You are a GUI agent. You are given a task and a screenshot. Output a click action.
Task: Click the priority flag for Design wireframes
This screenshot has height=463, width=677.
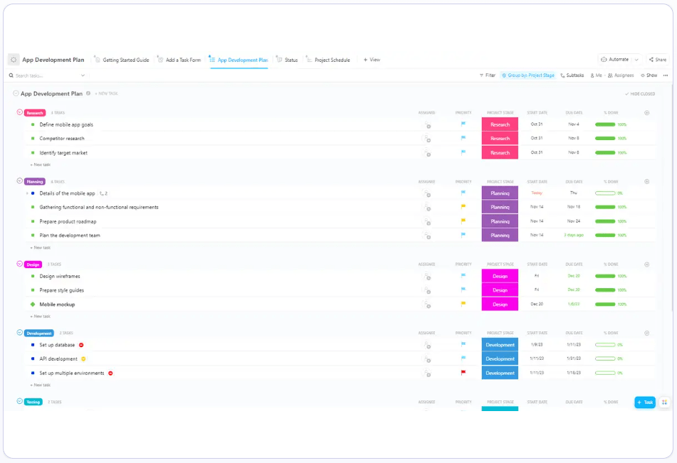pos(463,276)
